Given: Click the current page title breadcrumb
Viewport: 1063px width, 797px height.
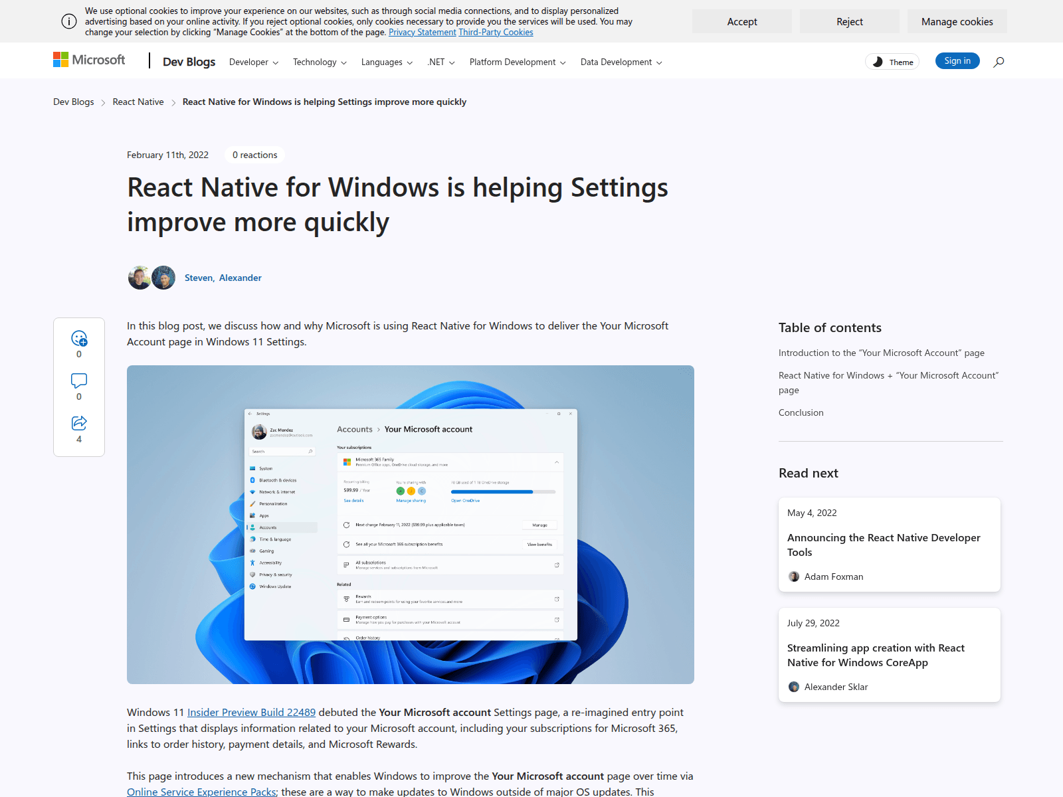Looking at the screenshot, I should click(x=324, y=102).
